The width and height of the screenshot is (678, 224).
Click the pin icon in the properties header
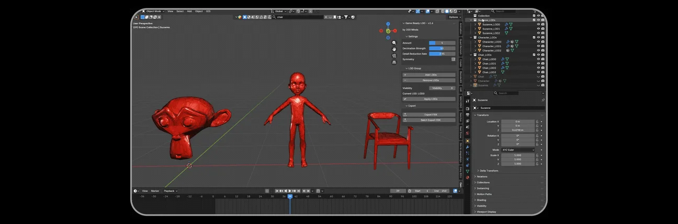543,100
